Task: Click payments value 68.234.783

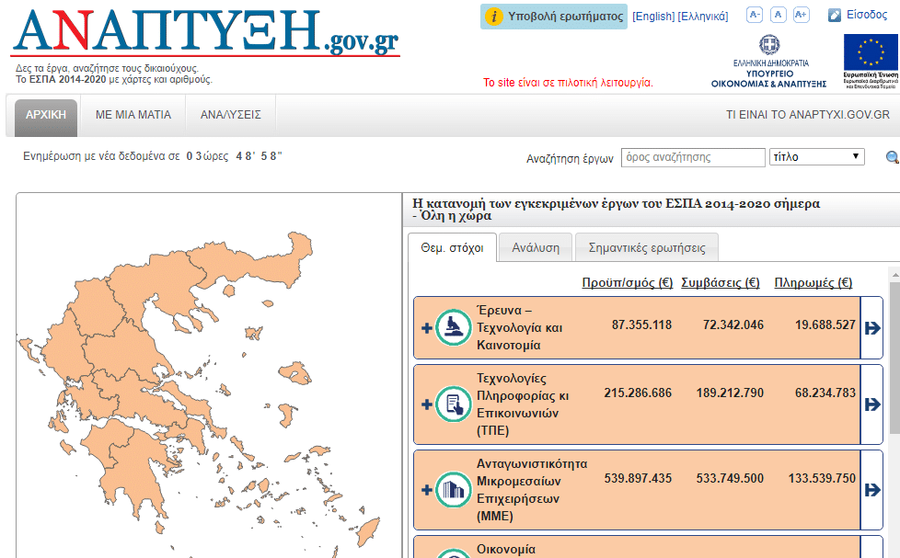Action: click(x=825, y=393)
